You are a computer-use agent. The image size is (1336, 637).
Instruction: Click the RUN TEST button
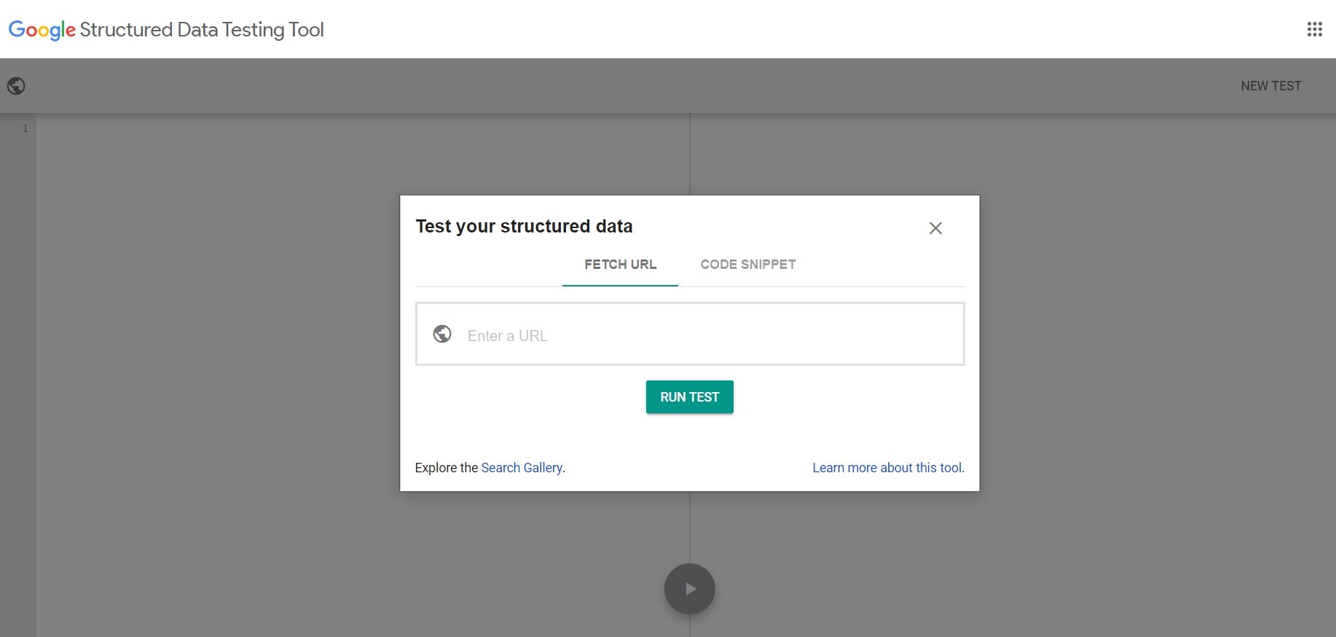click(689, 397)
